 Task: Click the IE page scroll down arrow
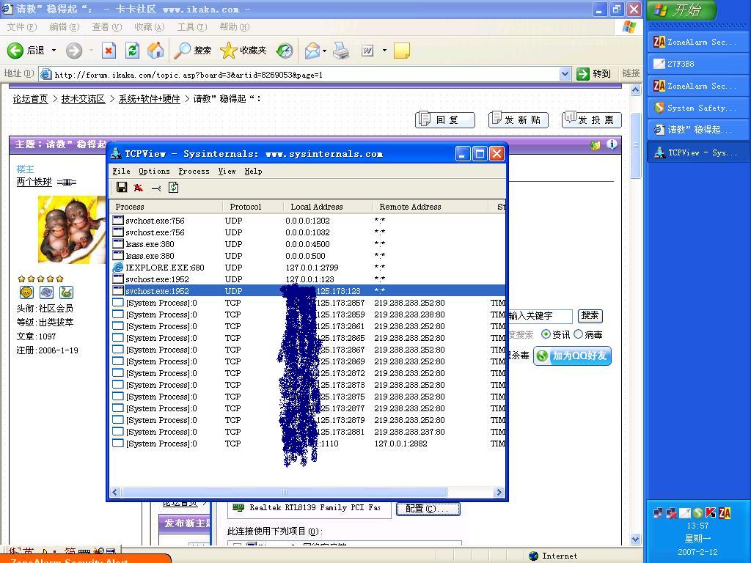636,539
